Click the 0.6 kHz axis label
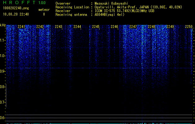The width and height of the screenshot is (195, 124). click(x=2, y=118)
